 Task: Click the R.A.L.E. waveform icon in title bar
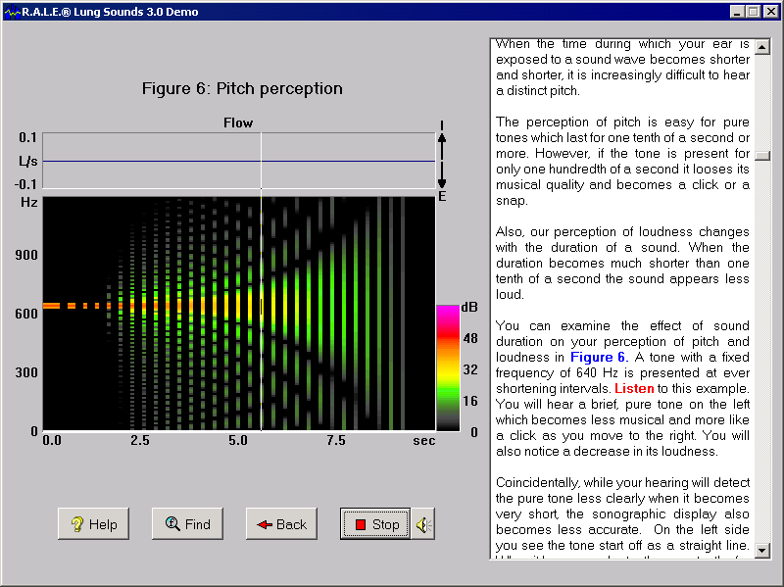click(x=14, y=11)
